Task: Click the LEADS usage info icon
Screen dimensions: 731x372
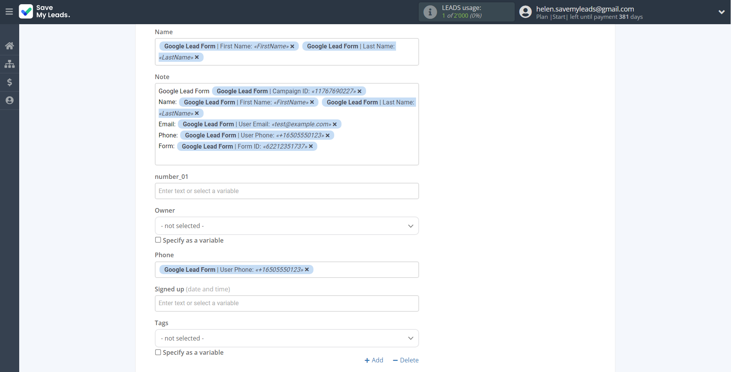Action: click(x=430, y=12)
